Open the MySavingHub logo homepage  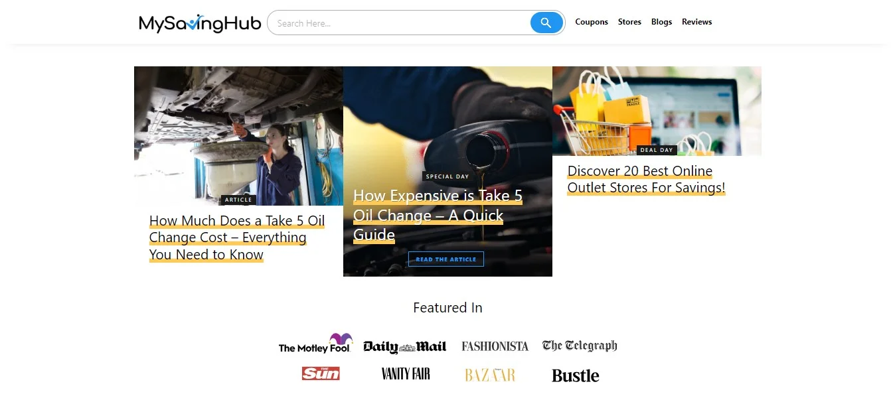coord(200,23)
